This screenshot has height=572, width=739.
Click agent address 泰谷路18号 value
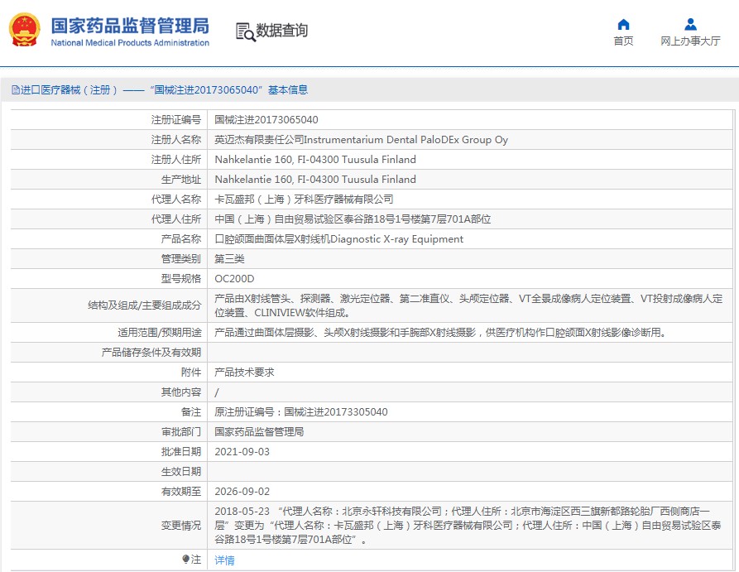tap(353, 219)
